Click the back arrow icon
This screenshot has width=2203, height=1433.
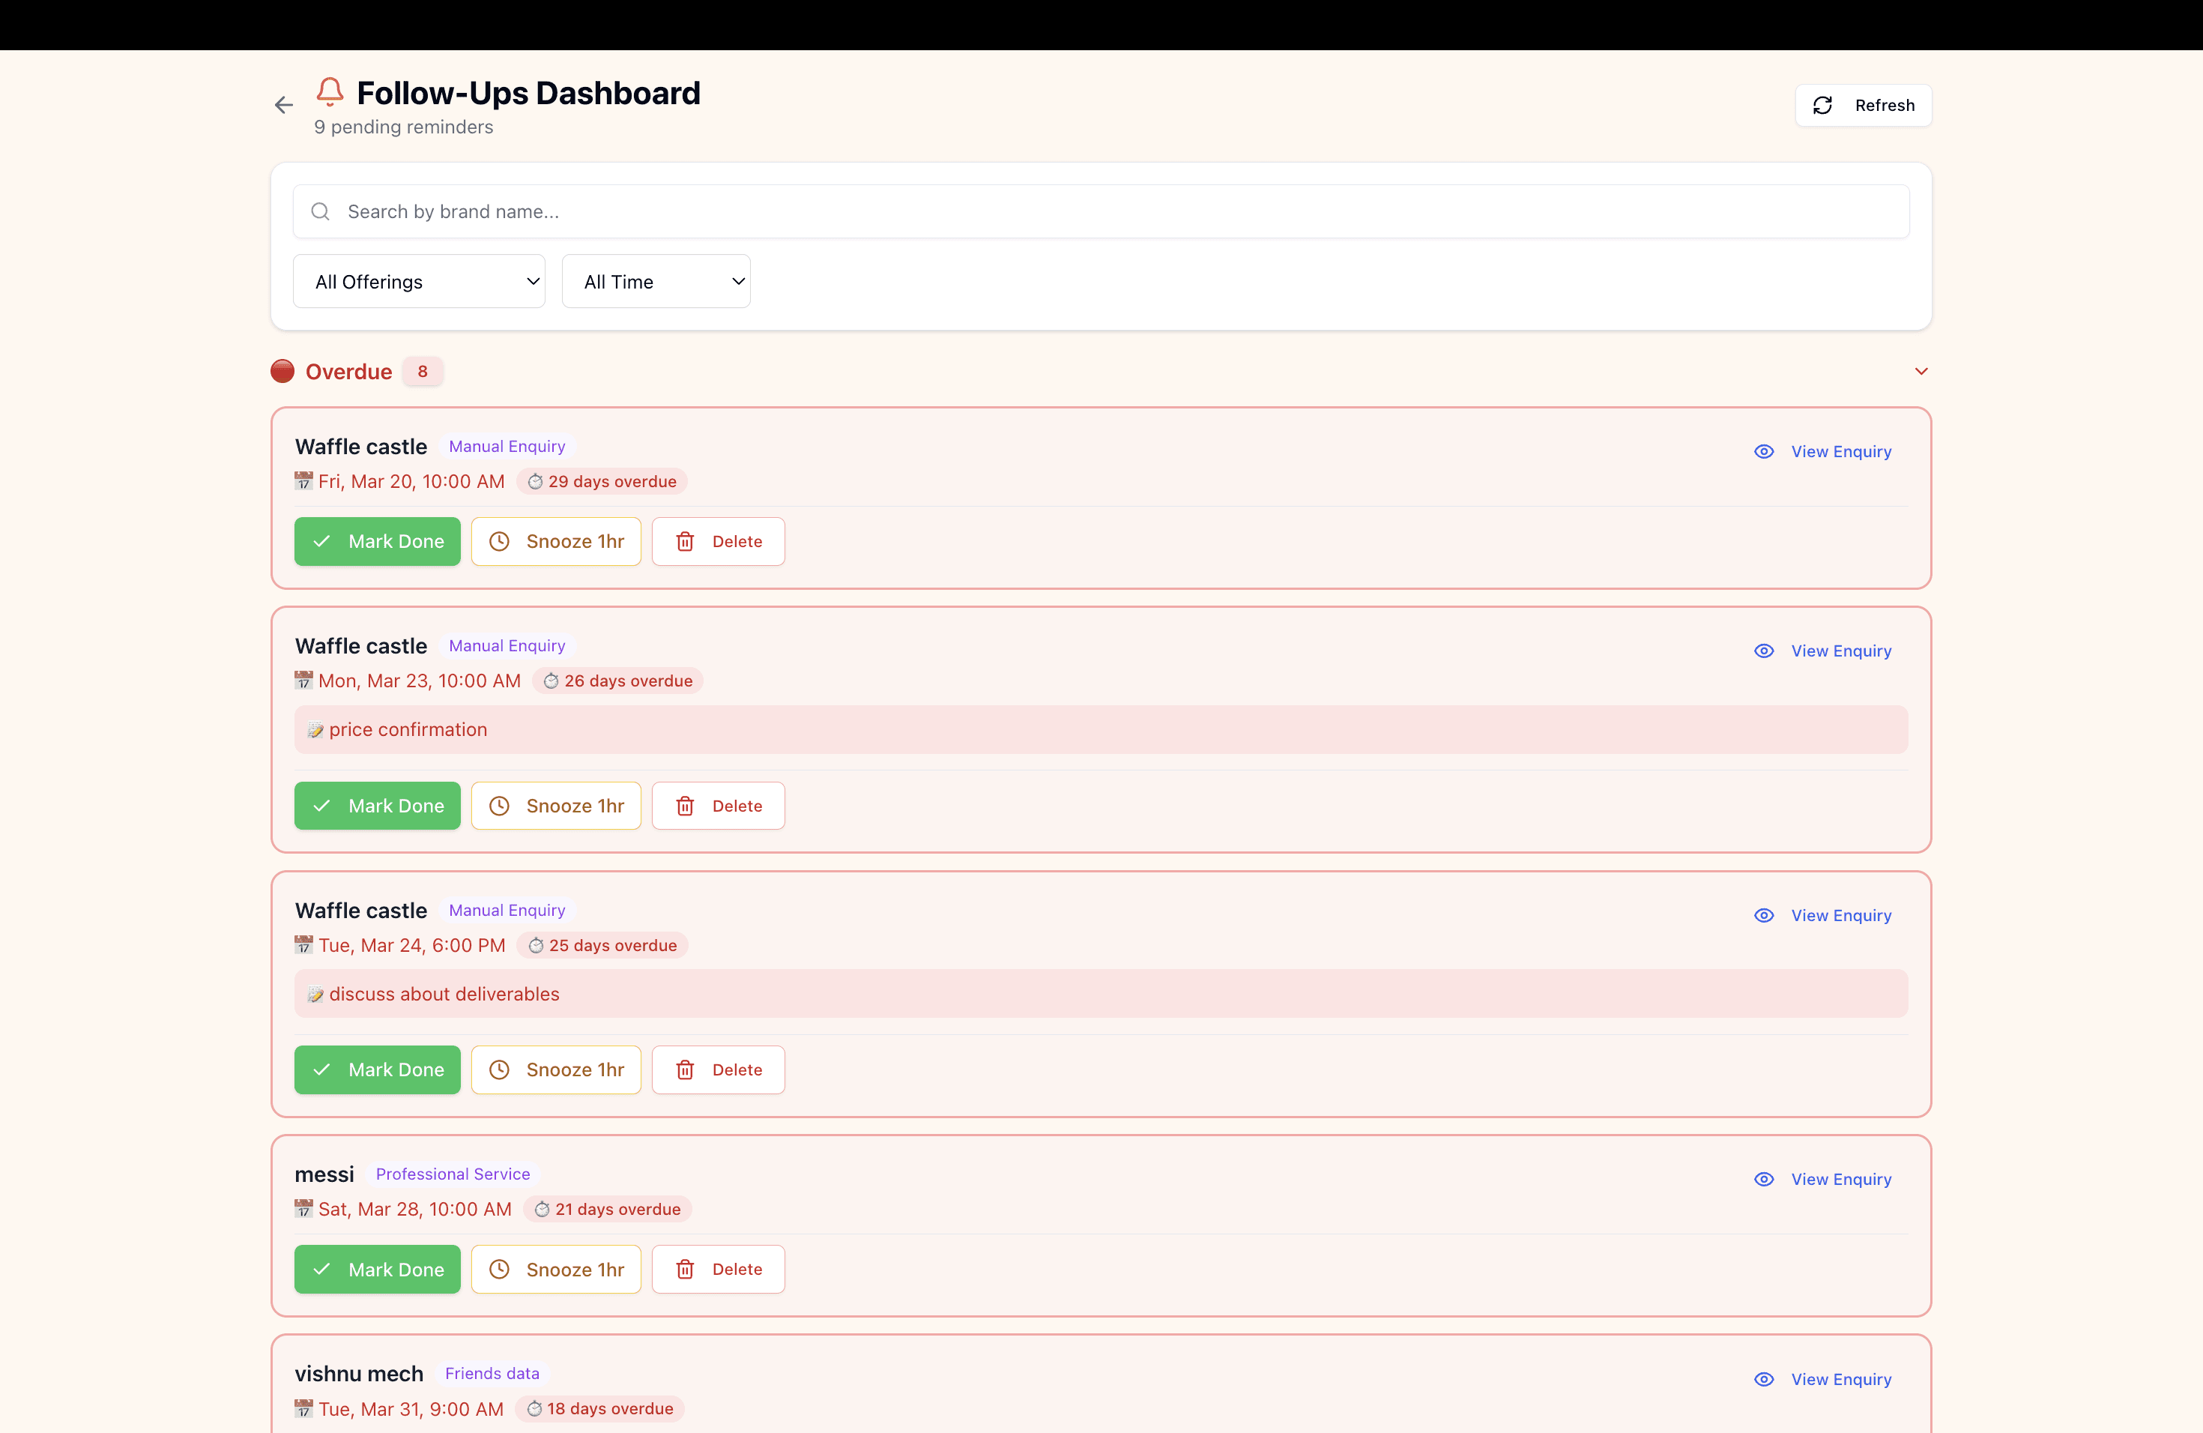[283, 106]
